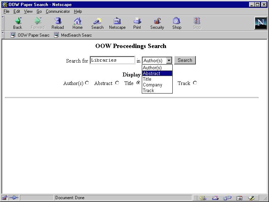This screenshot has width=269, height=202.
Task: Select the Abstract display radio button
Action: (x=117, y=83)
